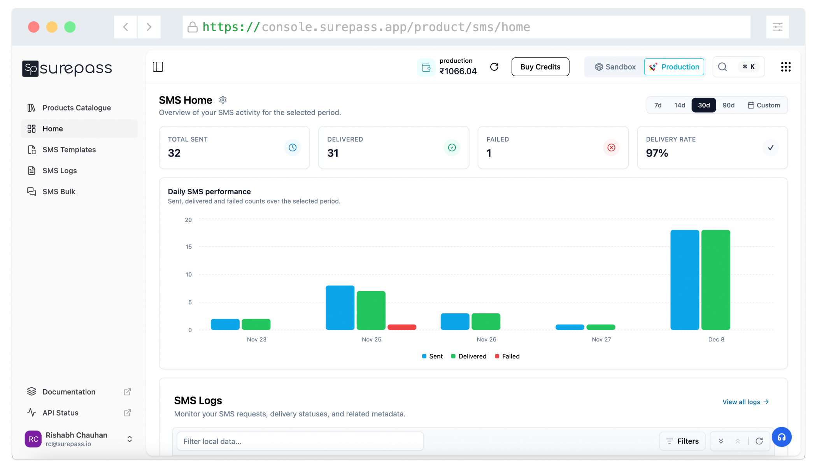Hide the Failed series in the chart legend
Image resolution: width=817 pixels, height=467 pixels.
pyautogui.click(x=507, y=356)
